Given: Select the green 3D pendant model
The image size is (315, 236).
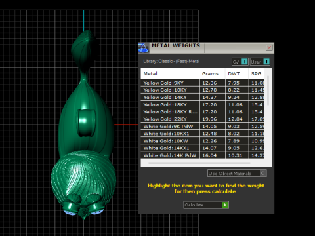Looking at the screenshot, I should tap(84, 125).
